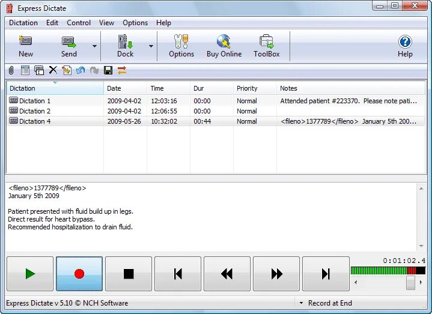This screenshot has width=432, height=314.
Task: Click the dictation properties list icon
Action: tap(25, 70)
